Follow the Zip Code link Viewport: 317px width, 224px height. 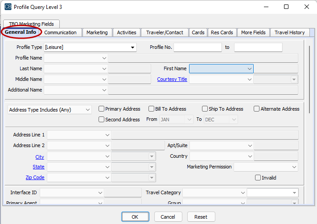click(35, 177)
